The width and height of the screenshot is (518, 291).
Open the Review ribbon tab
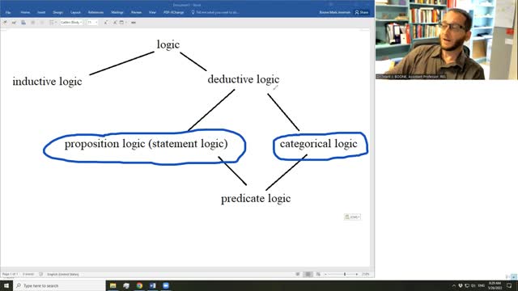[136, 13]
